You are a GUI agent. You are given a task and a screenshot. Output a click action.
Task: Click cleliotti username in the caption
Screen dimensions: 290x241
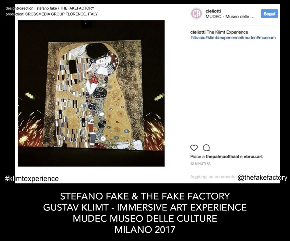pyautogui.click(x=198, y=32)
